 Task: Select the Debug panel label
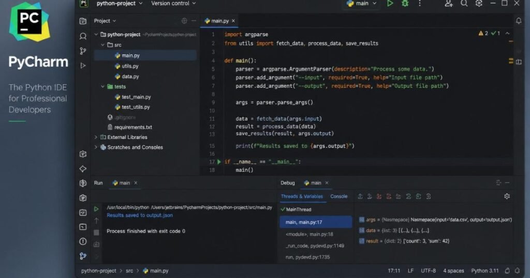coord(288,183)
